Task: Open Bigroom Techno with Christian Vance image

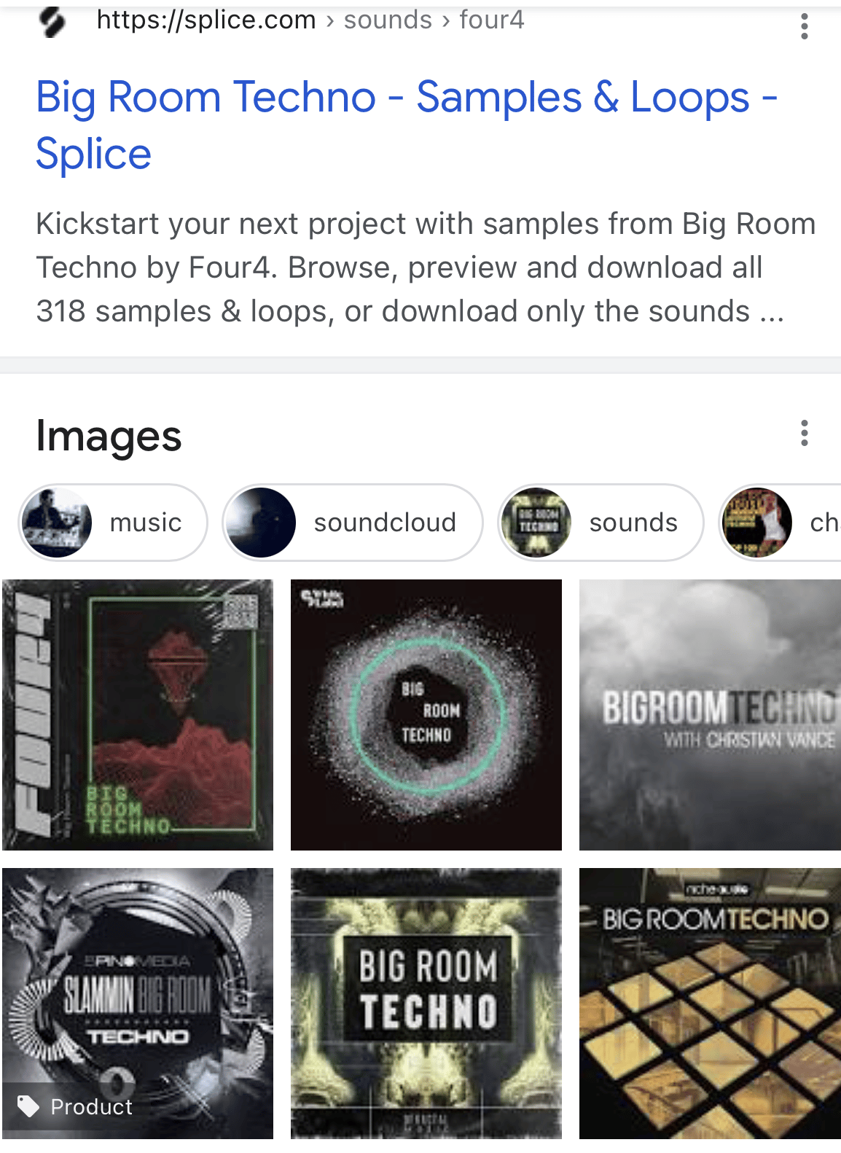Action: coord(710,714)
